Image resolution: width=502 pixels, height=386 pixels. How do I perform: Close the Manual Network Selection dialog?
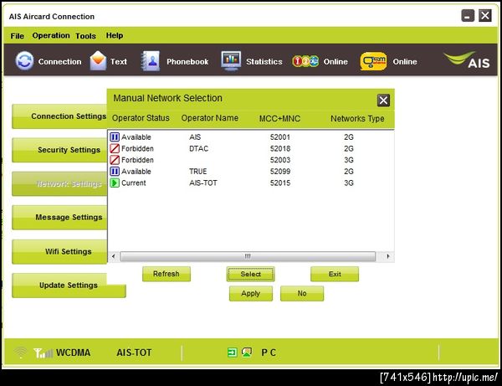(x=383, y=100)
